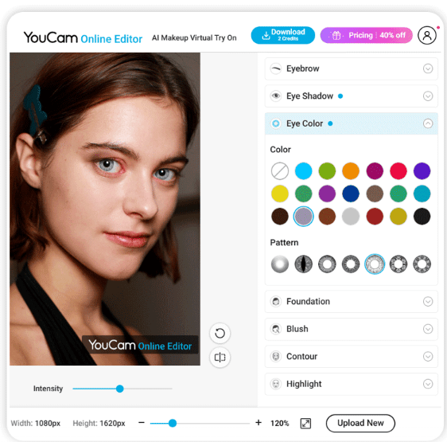Click the Contour face icon
This screenshot has height=442, width=447.
(276, 356)
